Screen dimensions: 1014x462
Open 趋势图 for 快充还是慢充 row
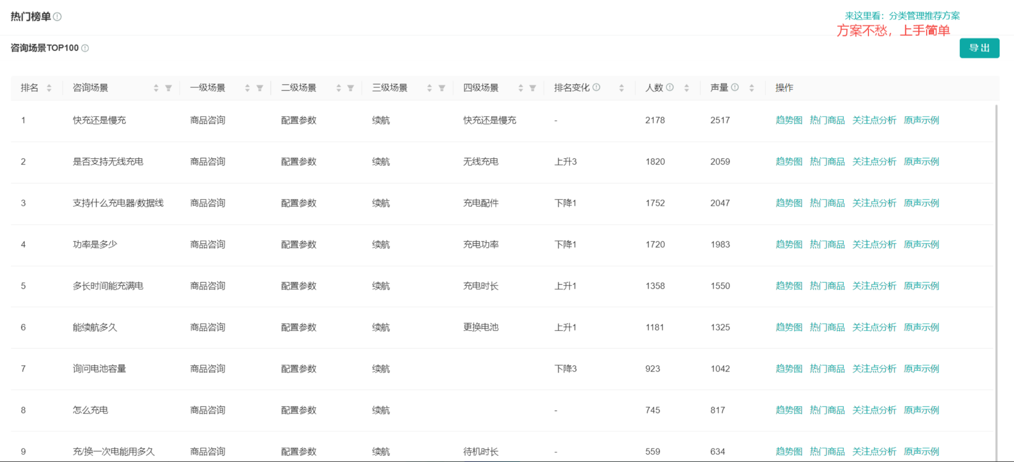(789, 120)
